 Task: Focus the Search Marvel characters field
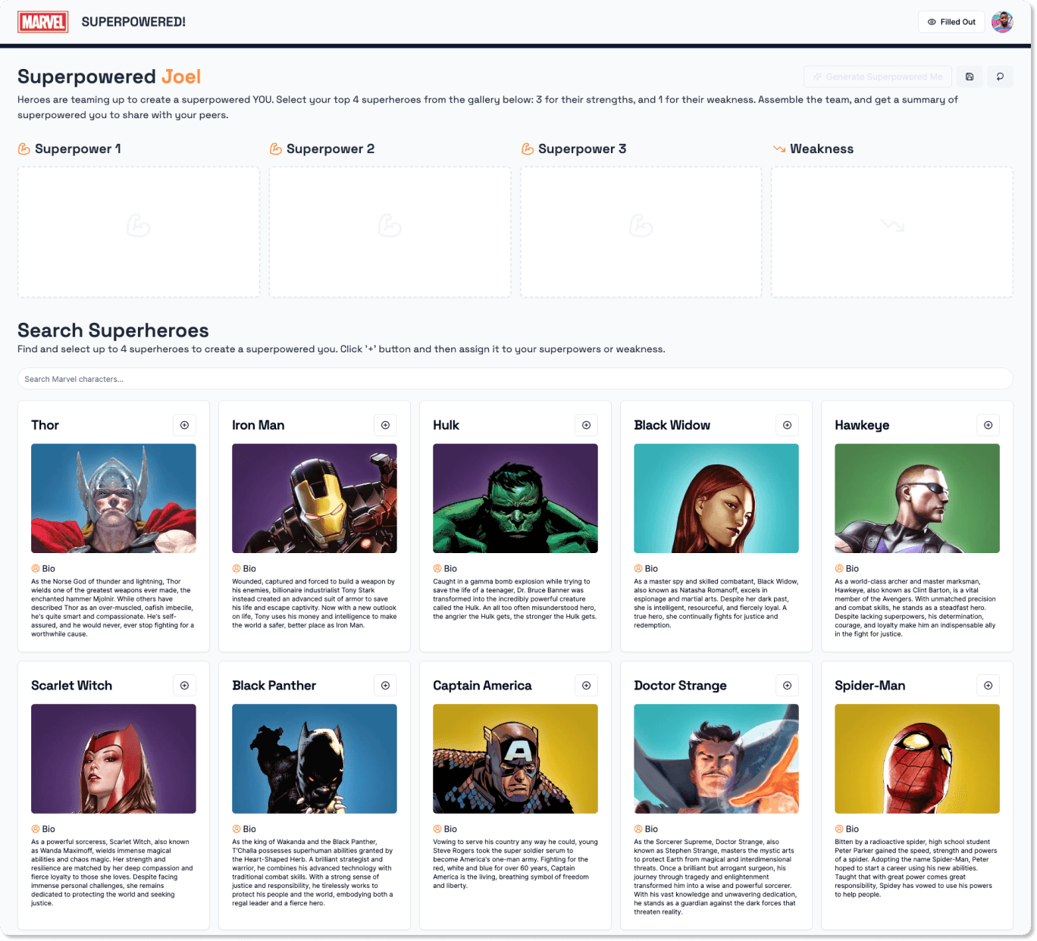[515, 379]
